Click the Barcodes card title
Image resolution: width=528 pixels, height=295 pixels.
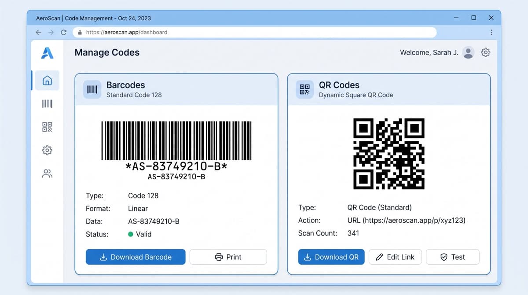tap(126, 85)
